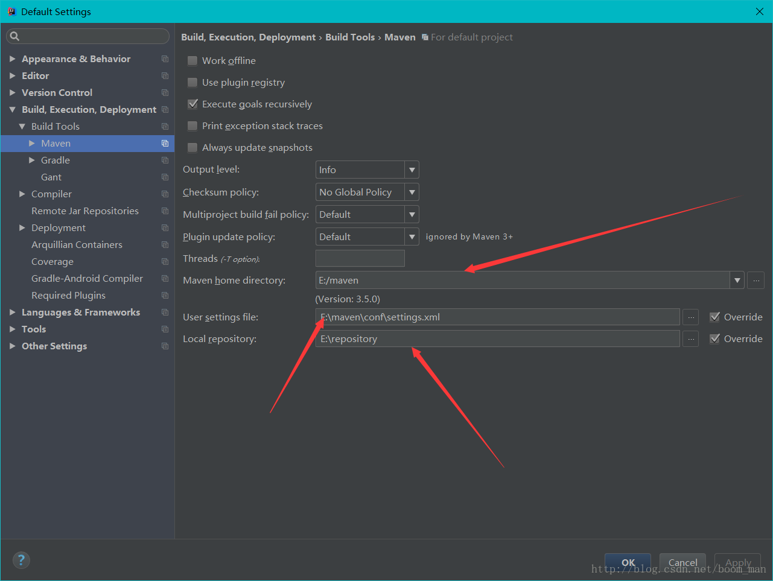Expand the Gradle node arrow

(x=31, y=160)
